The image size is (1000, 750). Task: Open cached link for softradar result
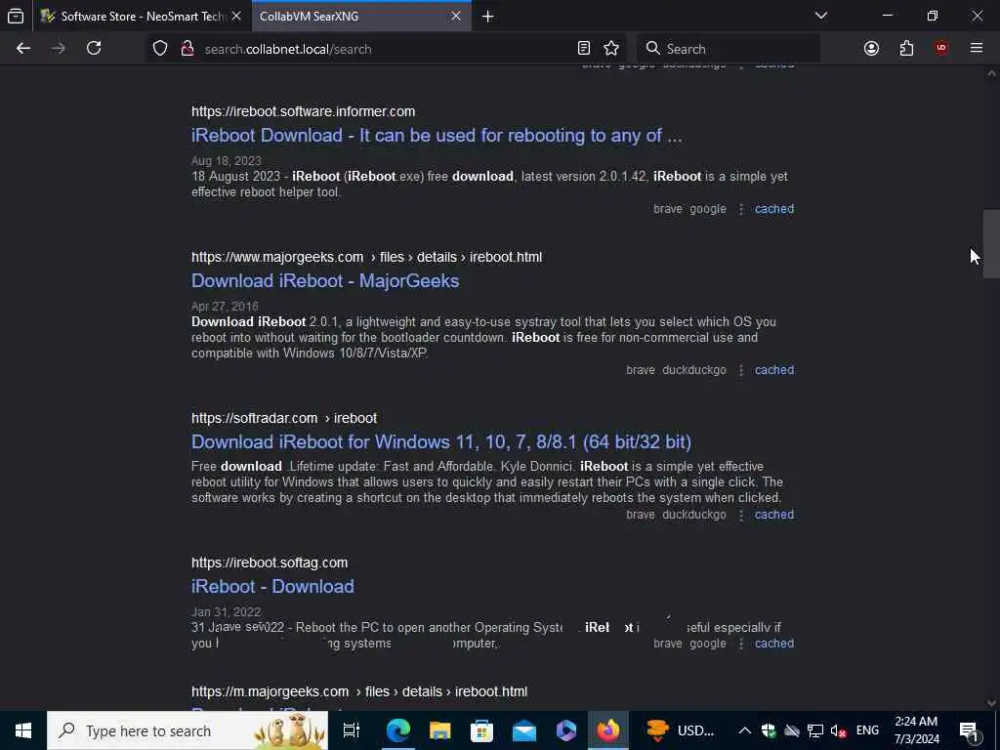click(774, 515)
